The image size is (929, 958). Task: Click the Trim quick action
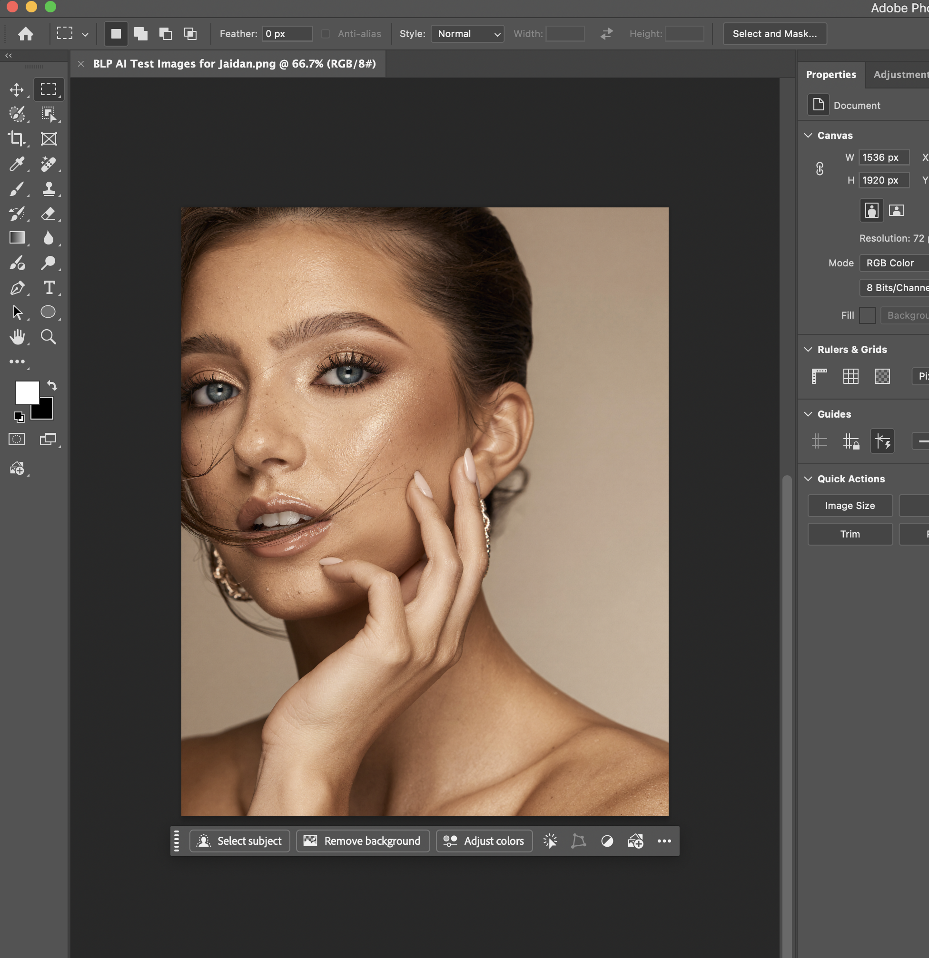[850, 534]
